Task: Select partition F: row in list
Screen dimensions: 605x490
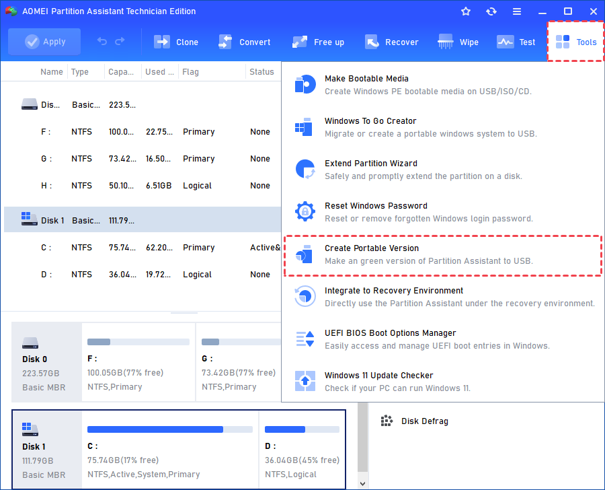Action: 143,132
